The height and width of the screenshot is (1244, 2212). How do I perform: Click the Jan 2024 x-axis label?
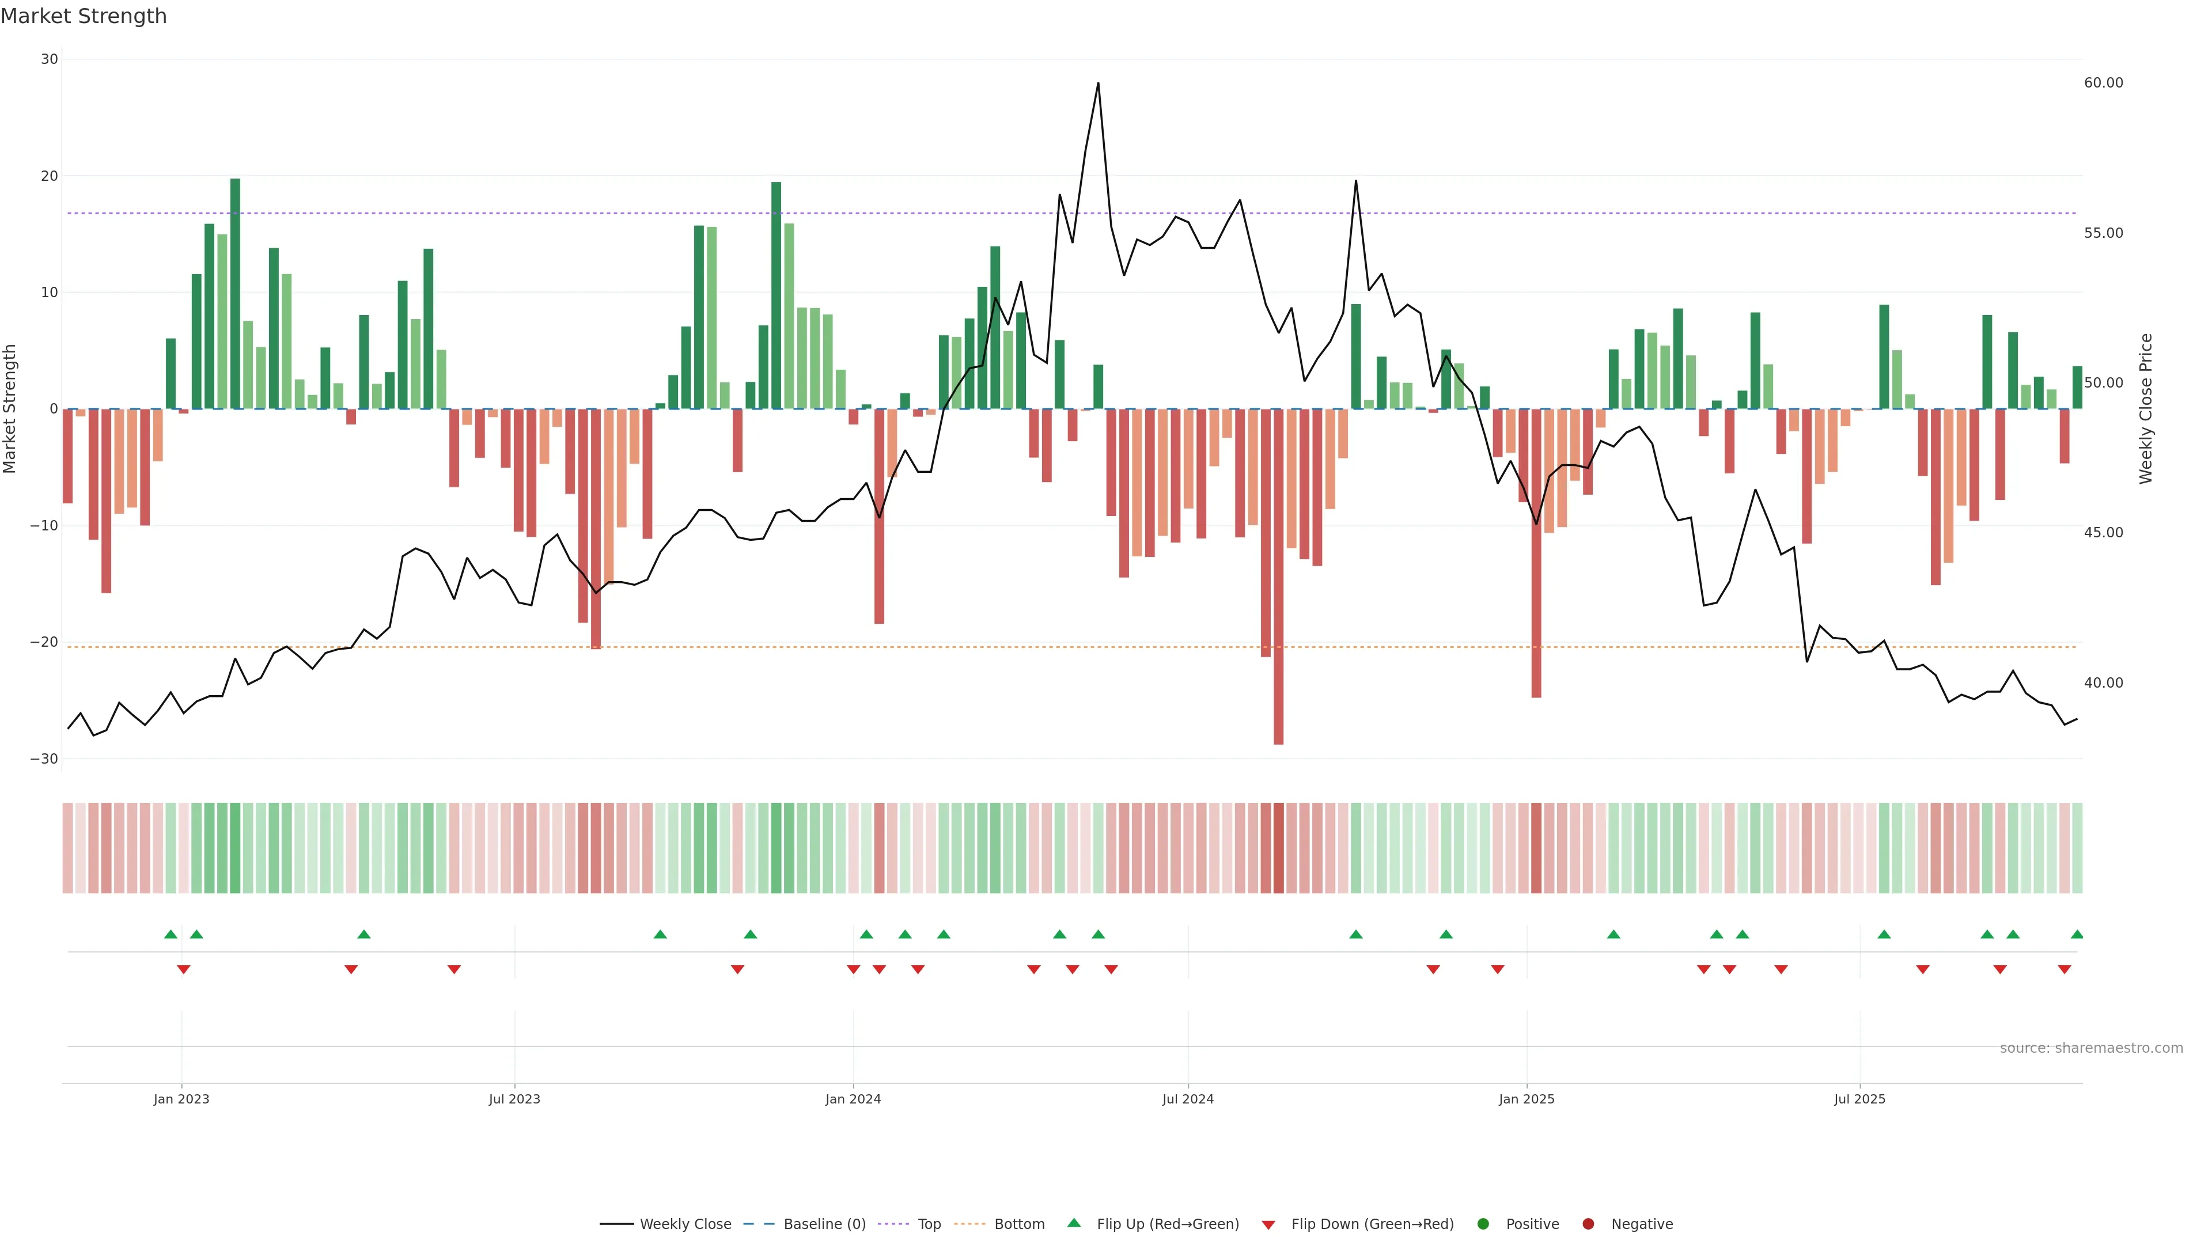click(853, 1099)
